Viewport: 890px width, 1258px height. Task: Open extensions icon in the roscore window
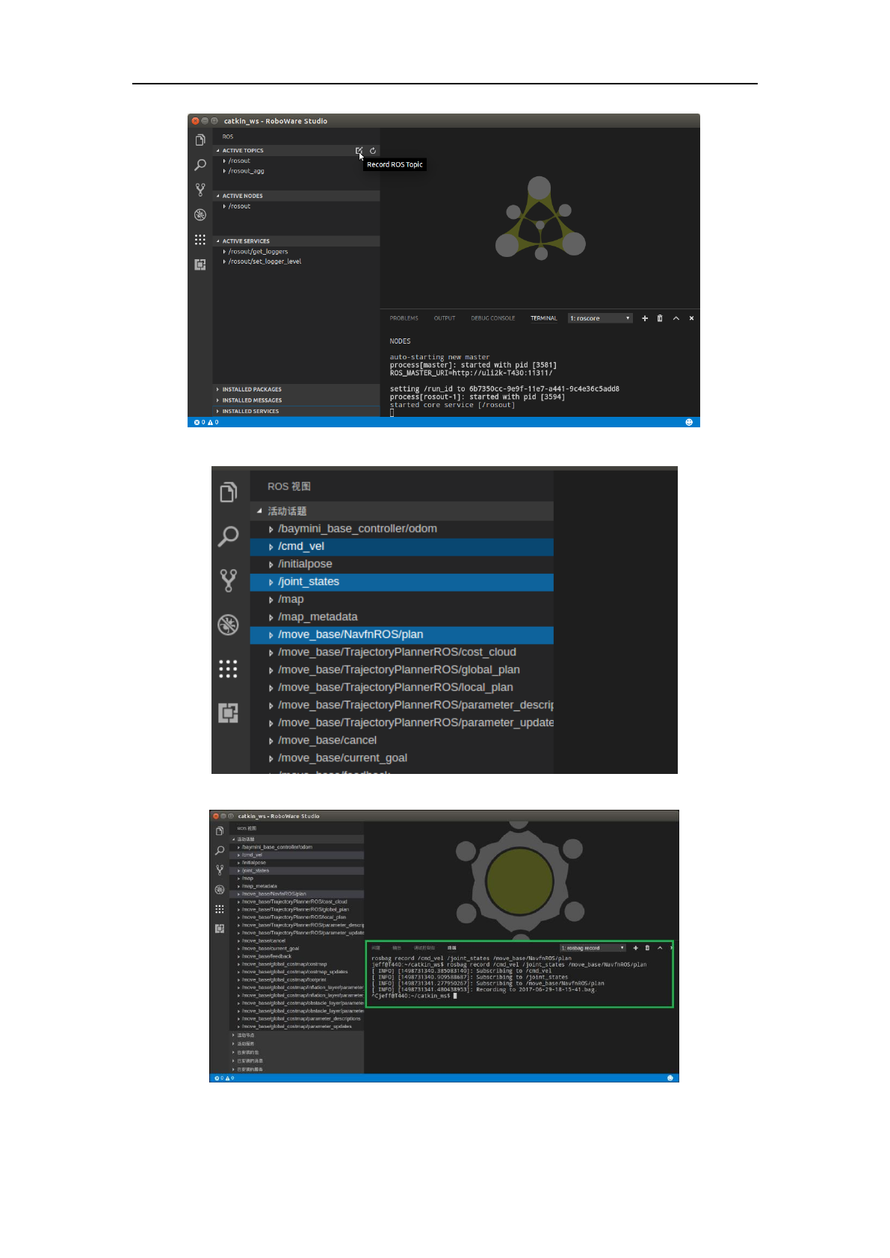tap(200, 264)
